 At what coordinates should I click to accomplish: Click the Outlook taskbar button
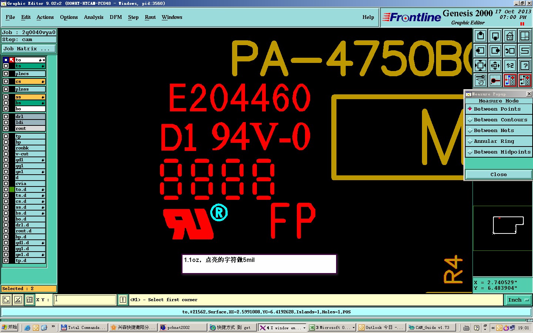(x=382, y=327)
